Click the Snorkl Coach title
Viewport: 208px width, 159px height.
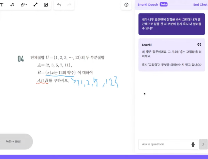(148, 4)
